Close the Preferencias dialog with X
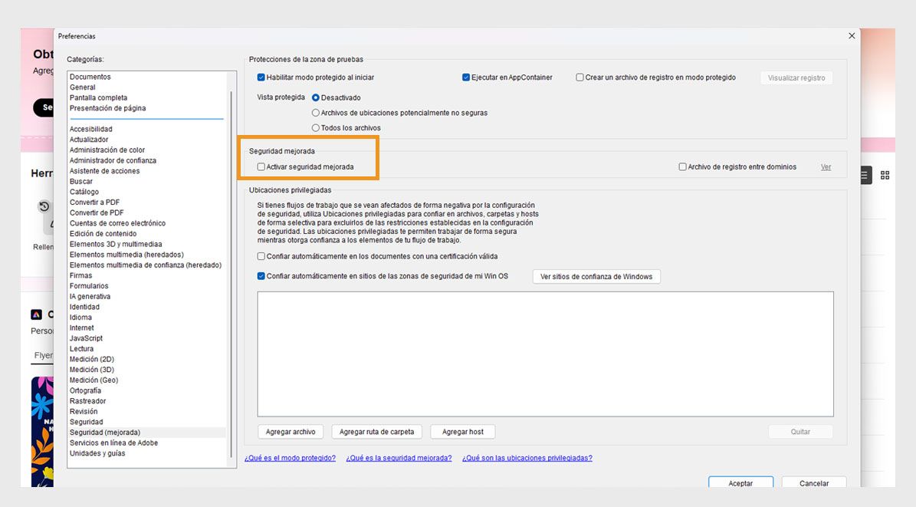 (x=852, y=36)
